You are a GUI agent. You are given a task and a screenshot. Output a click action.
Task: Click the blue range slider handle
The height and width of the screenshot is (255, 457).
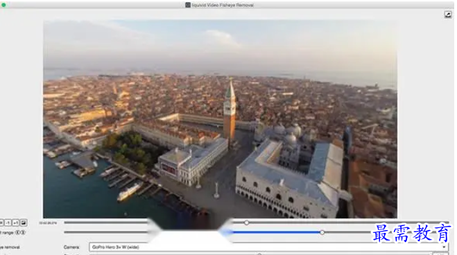point(322,232)
